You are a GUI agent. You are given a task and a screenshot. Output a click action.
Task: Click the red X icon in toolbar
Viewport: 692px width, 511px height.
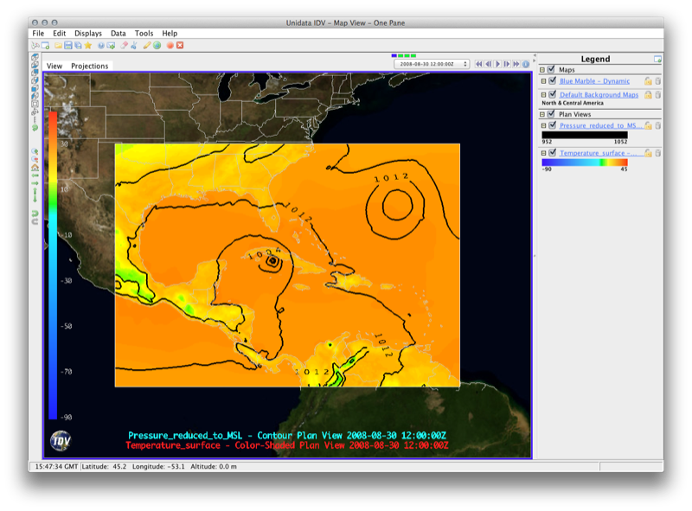(x=180, y=45)
